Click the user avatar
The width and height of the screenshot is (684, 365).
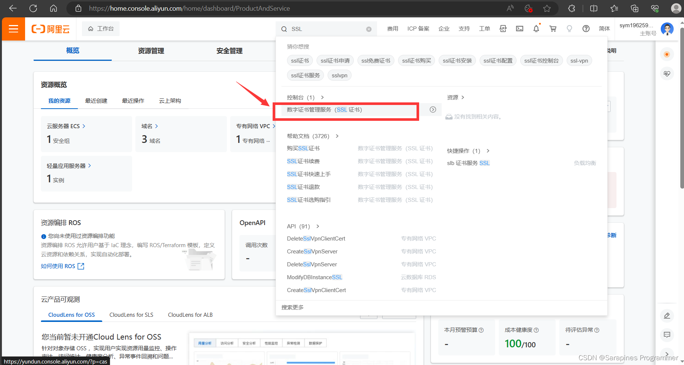point(667,29)
